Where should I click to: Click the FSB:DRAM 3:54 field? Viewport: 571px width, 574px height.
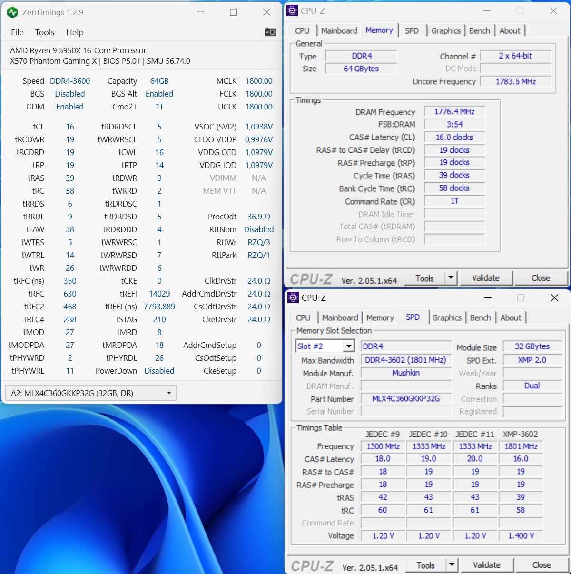click(454, 124)
